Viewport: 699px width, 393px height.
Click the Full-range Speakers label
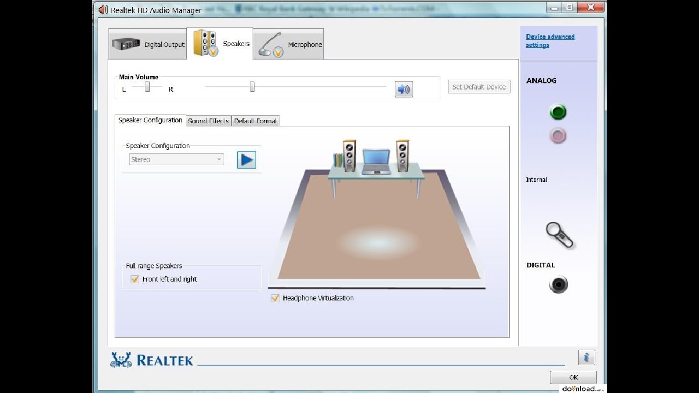154,266
